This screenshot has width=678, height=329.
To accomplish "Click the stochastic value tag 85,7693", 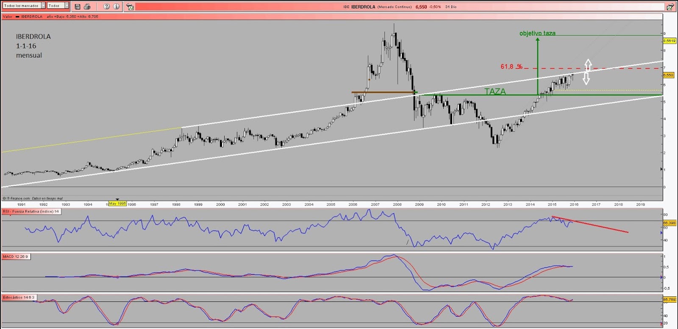I will pos(670,299).
